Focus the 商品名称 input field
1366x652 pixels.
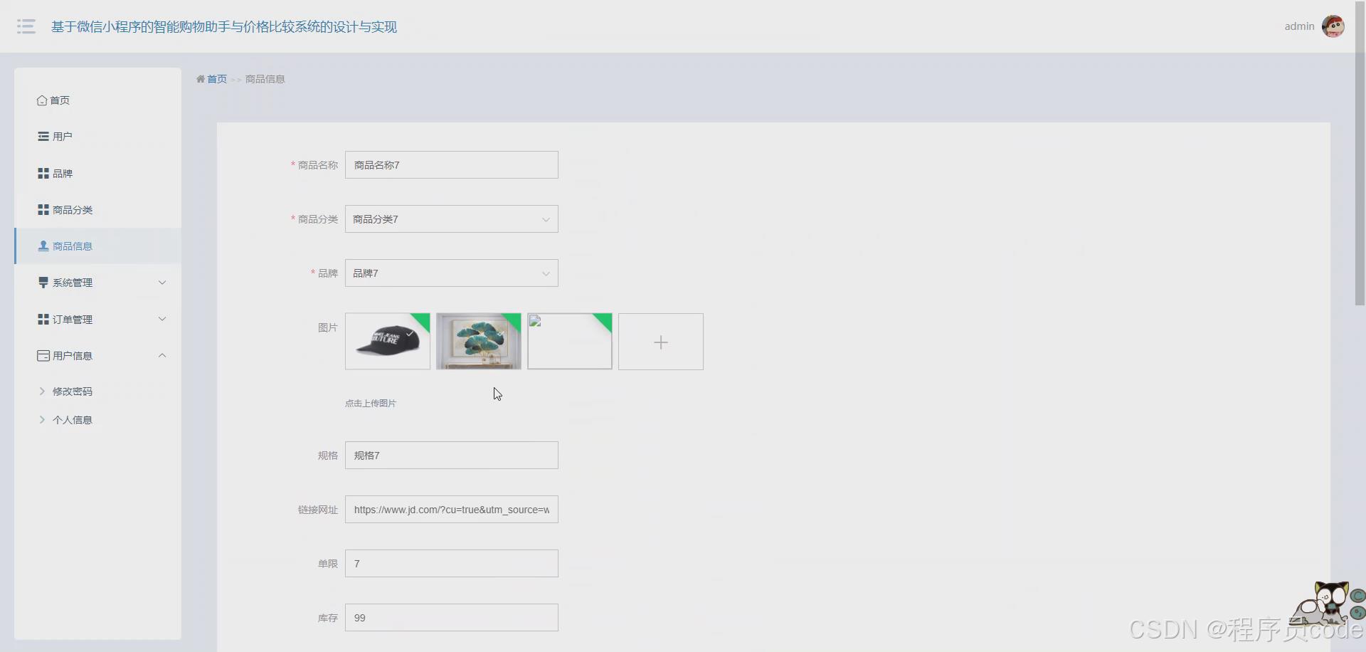(x=452, y=165)
